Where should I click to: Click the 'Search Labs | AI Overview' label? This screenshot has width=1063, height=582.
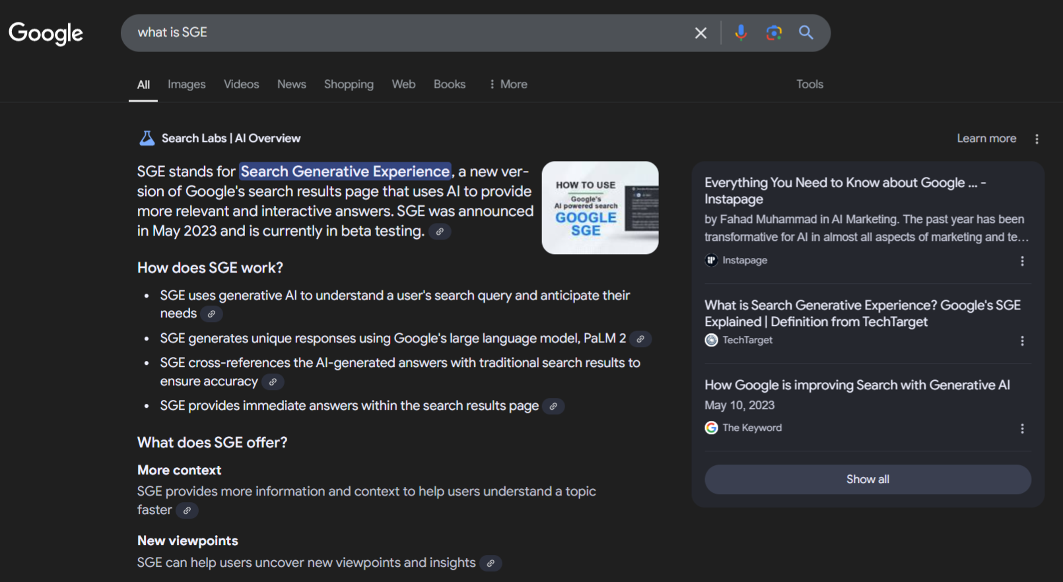231,139
